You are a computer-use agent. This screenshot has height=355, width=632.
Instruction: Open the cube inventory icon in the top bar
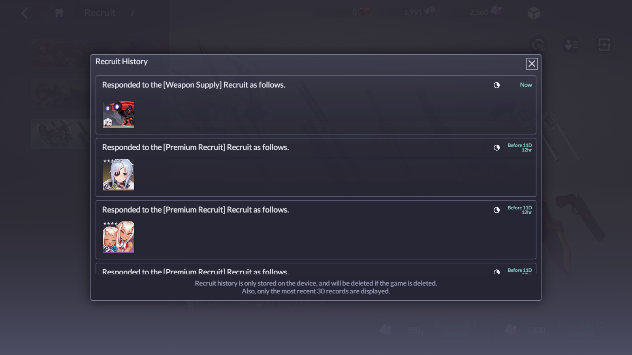pos(534,13)
